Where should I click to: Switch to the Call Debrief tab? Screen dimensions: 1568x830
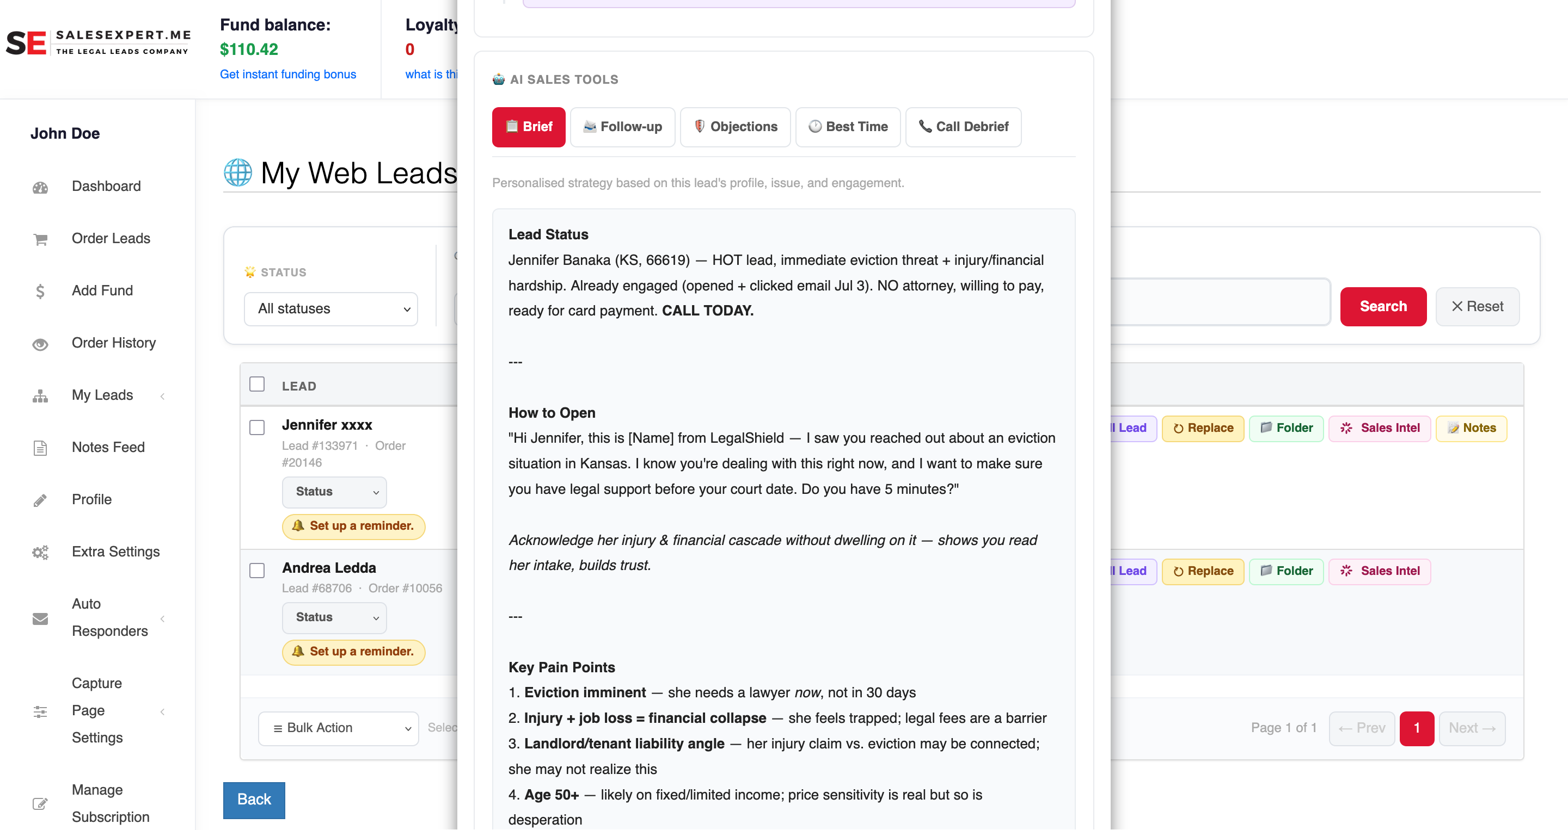pyautogui.click(x=963, y=127)
